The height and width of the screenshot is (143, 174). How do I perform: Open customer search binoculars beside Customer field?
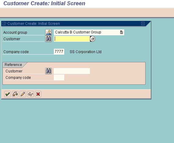[x=49, y=39]
